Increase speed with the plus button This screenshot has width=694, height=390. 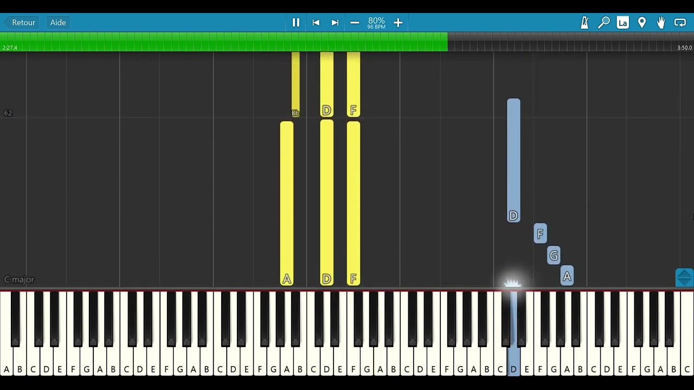[x=398, y=23]
